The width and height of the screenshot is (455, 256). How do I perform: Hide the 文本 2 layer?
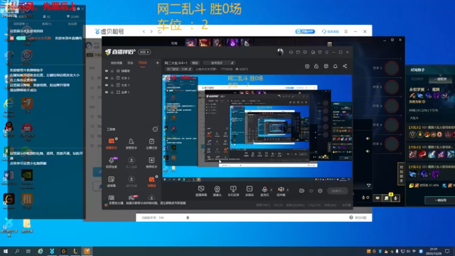tap(106, 78)
